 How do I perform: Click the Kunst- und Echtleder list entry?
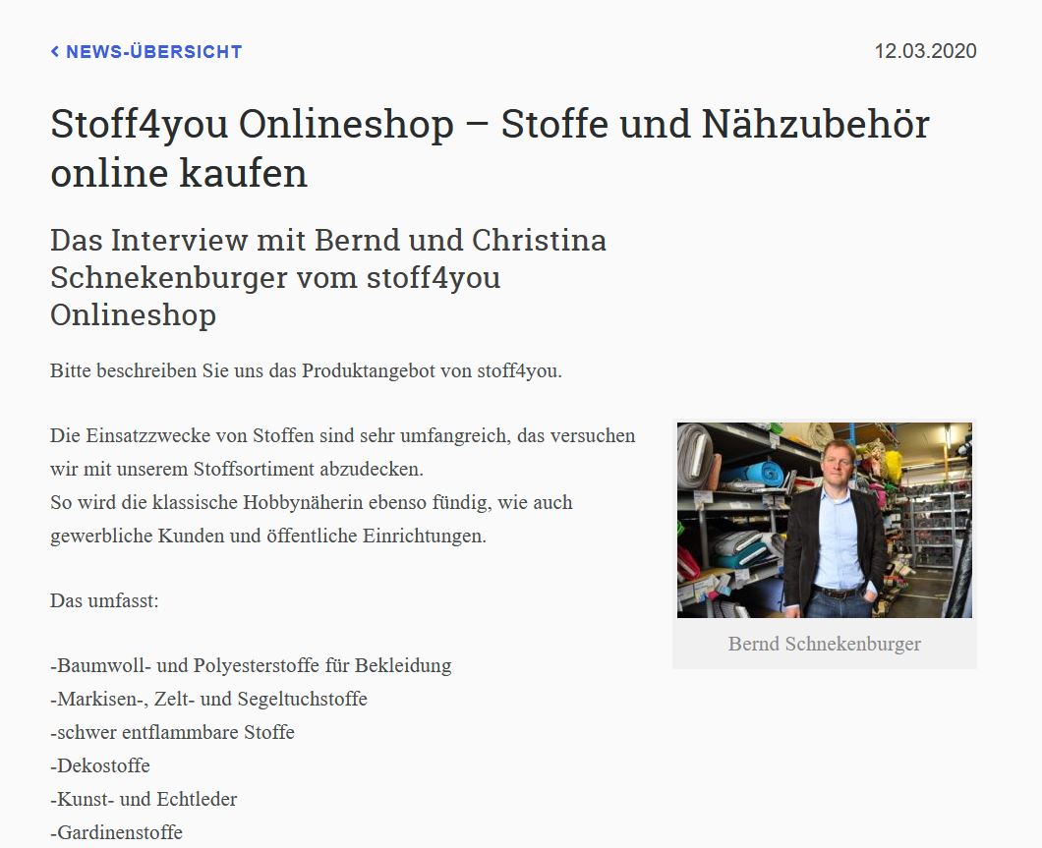click(144, 799)
